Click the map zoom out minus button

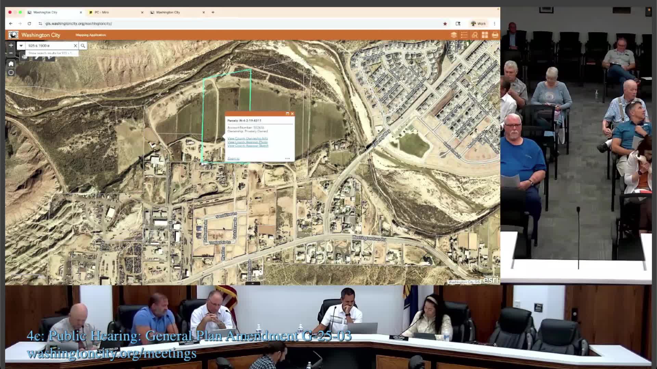(11, 53)
